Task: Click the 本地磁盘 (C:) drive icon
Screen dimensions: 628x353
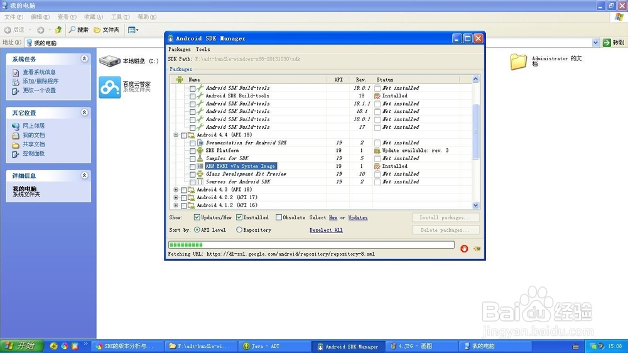Action: [110, 61]
